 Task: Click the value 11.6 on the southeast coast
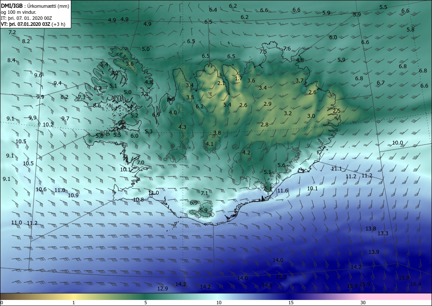point(283,190)
